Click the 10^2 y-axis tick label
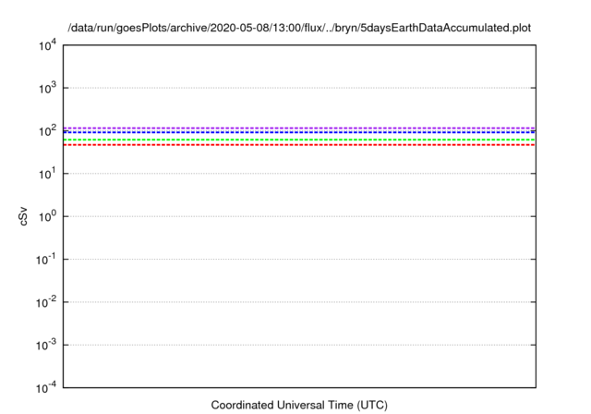 (x=46, y=131)
